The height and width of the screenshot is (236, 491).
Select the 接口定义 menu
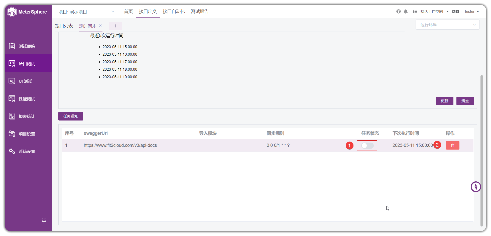point(148,12)
